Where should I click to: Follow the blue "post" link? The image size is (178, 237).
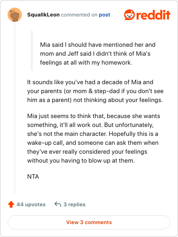[105, 15]
